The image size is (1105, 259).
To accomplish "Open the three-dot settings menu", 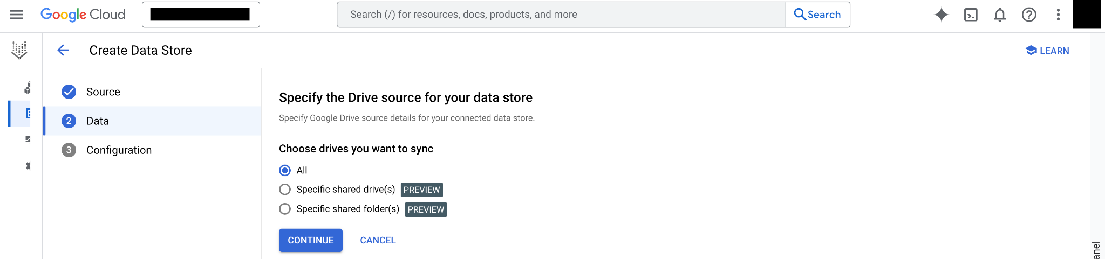I will (1058, 15).
